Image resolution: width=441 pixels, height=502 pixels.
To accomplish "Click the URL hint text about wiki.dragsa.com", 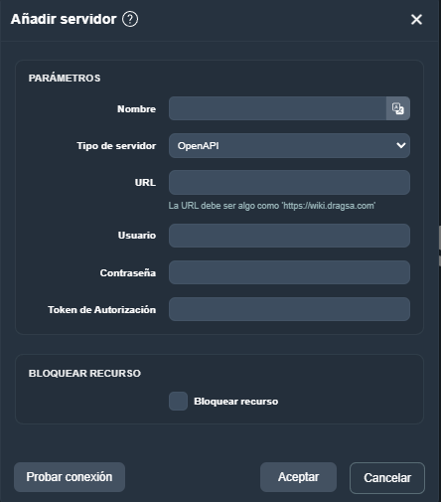I will (x=272, y=206).
